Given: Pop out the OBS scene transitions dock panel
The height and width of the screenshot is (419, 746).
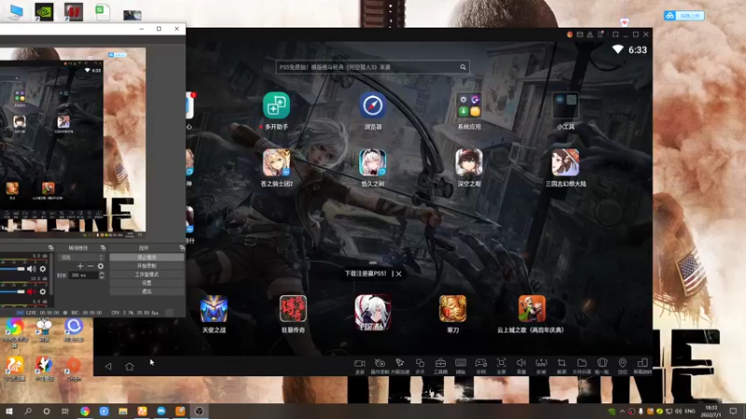Looking at the screenshot, I should coord(103,248).
